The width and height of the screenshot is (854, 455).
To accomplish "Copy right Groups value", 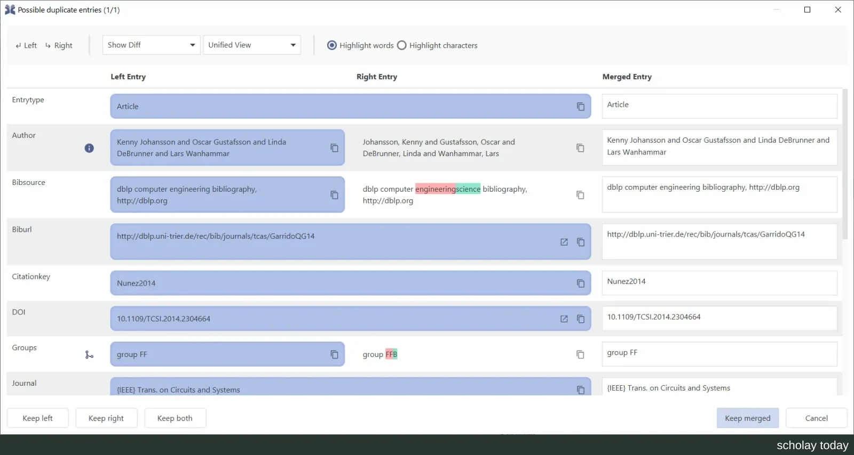I will [580, 354].
